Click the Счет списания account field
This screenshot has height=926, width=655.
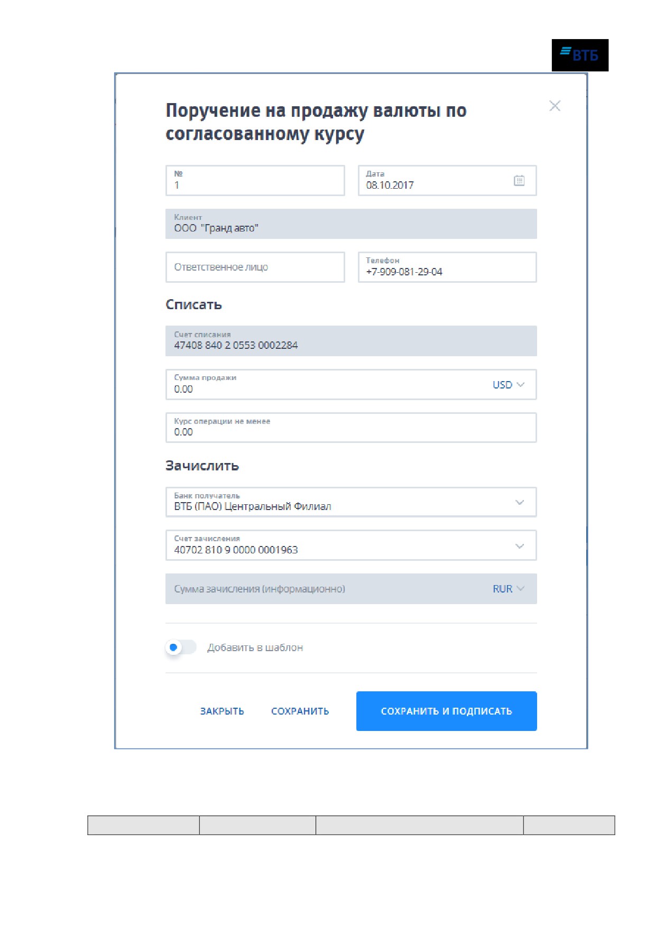[x=351, y=341]
